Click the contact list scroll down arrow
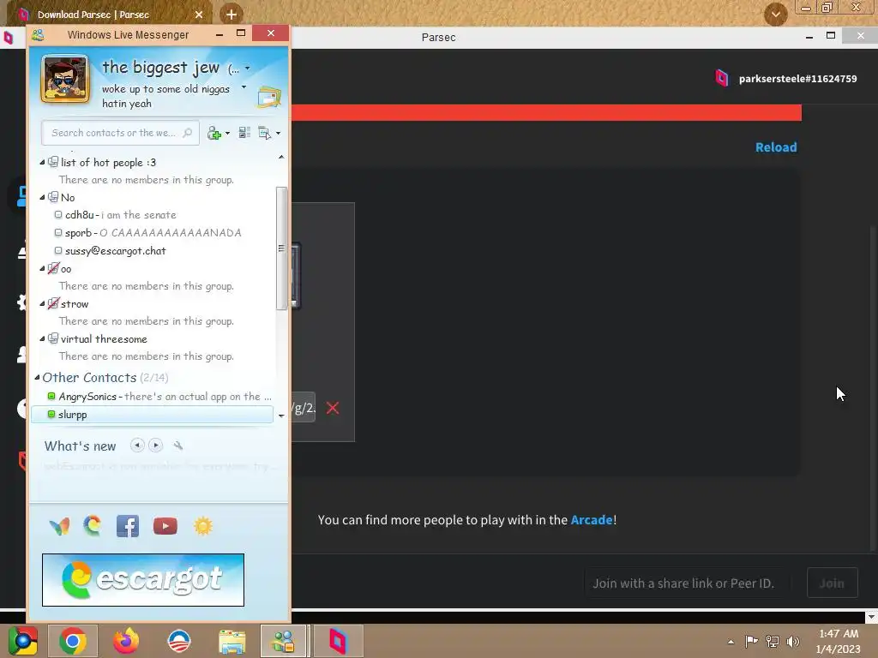Image resolution: width=878 pixels, height=658 pixels. point(281,416)
